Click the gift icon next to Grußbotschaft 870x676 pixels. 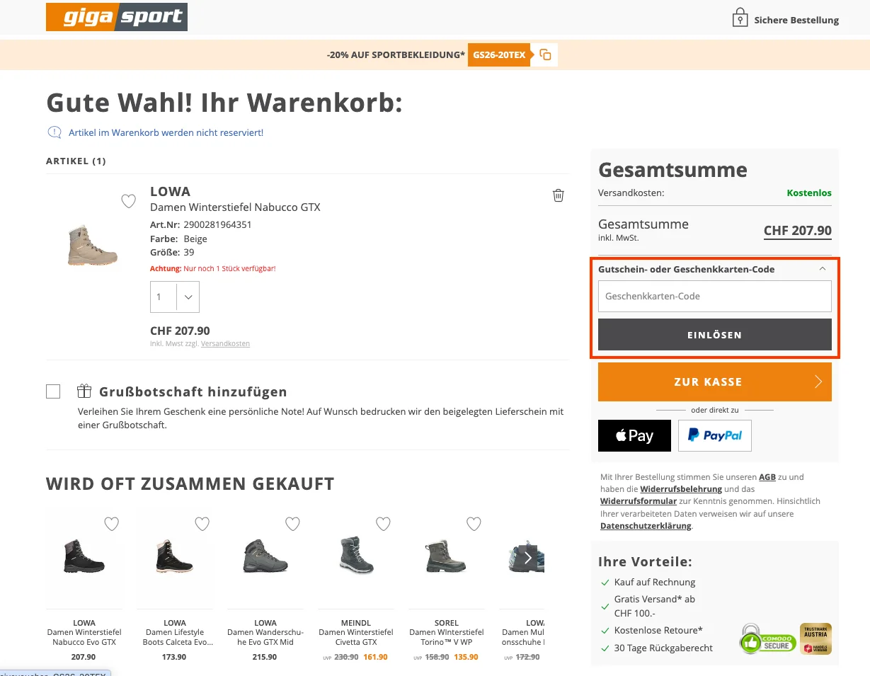click(x=85, y=391)
